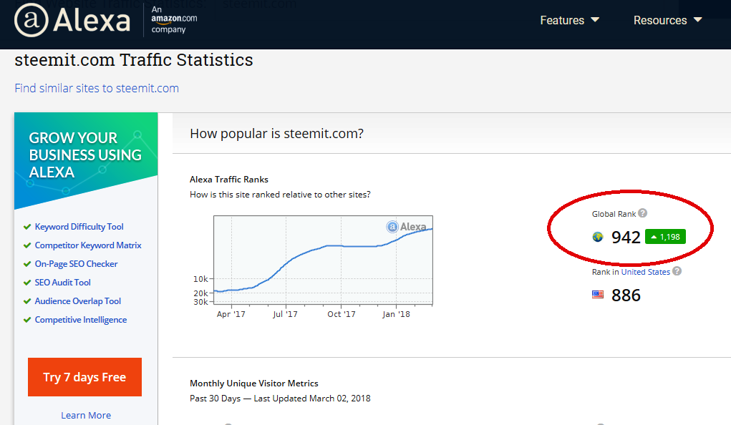The image size is (731, 425).
Task: Open the Features dropdown menu
Action: tap(569, 21)
